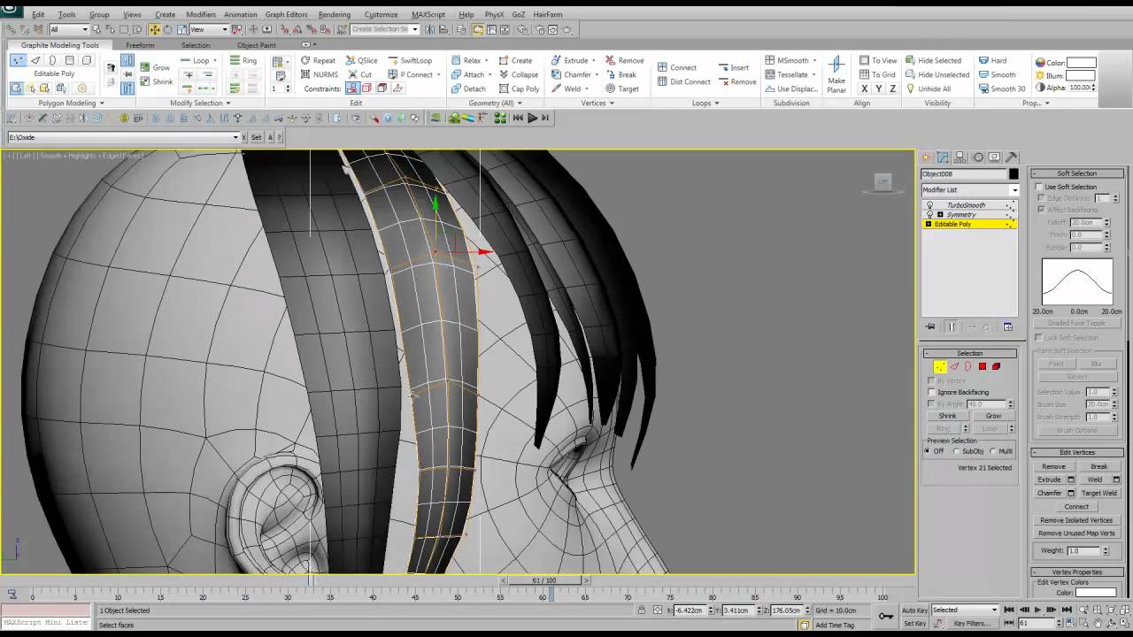The image size is (1133, 637).
Task: Expand the Symmetry modifier plus box
Action: click(940, 214)
